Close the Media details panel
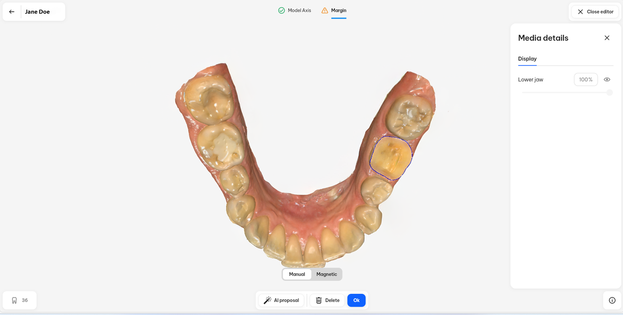Viewport: 623px width, 315px height. pos(607,38)
